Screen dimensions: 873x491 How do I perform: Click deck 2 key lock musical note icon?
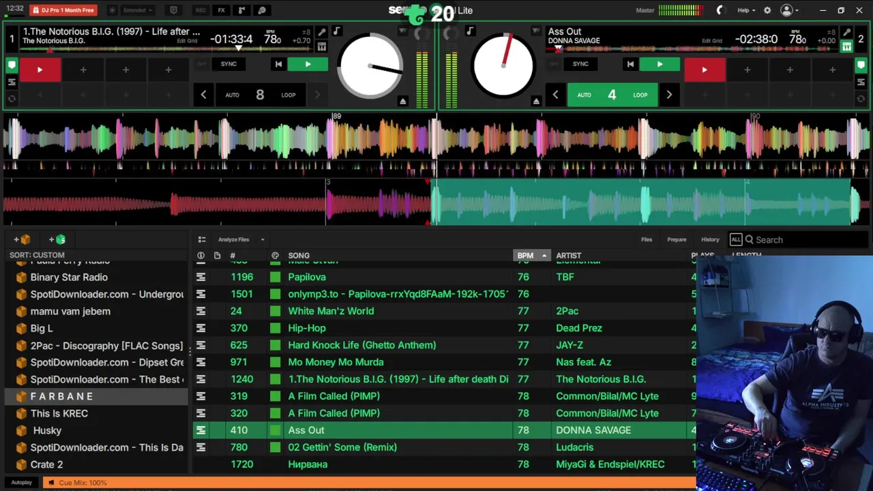(x=470, y=31)
